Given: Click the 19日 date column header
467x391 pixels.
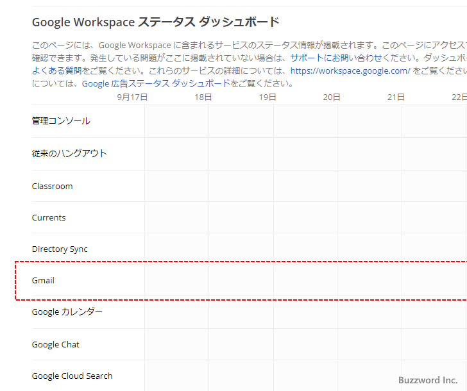Looking at the screenshot, I should pyautogui.click(x=267, y=97).
